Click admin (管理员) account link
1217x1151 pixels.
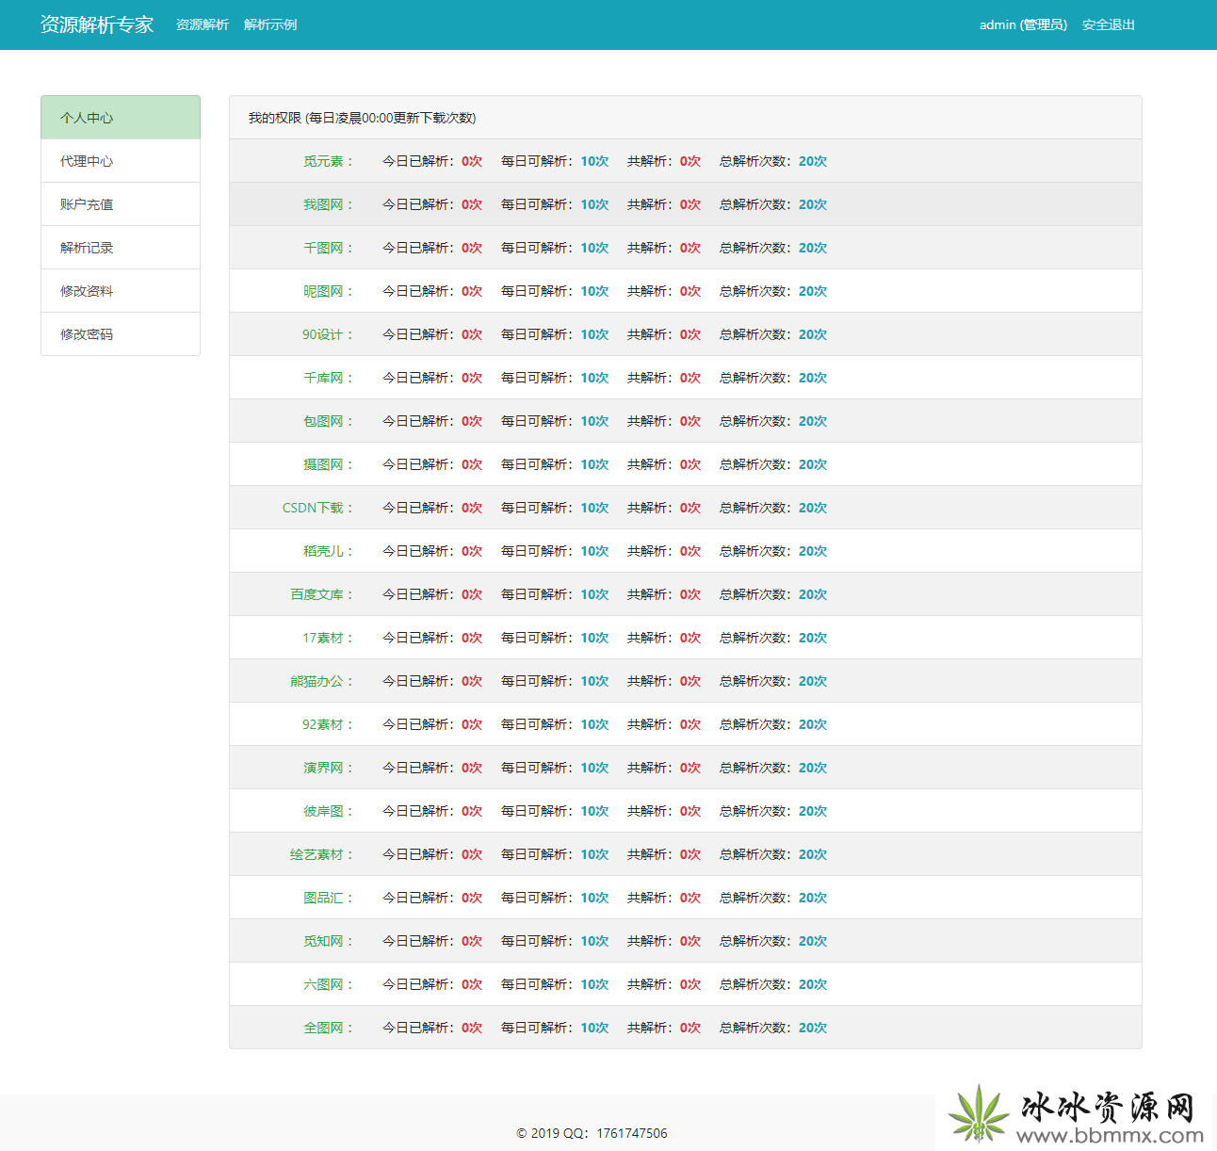pos(1023,24)
